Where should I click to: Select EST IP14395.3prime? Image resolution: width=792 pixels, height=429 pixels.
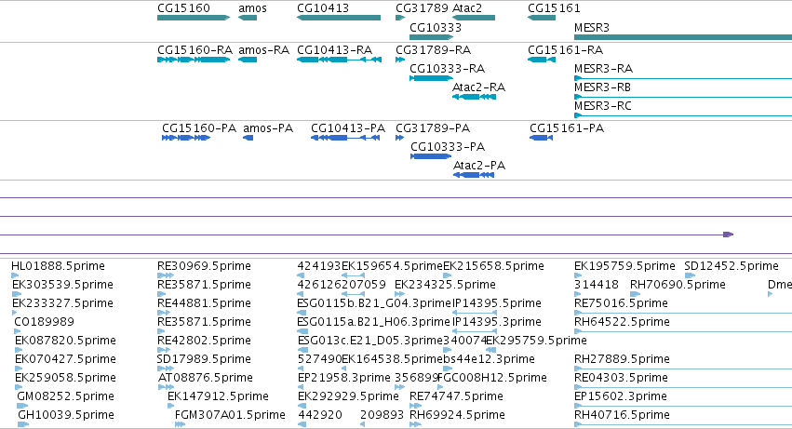497,322
